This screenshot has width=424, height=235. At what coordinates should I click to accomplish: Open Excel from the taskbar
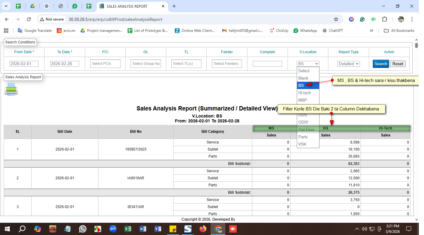point(128,229)
